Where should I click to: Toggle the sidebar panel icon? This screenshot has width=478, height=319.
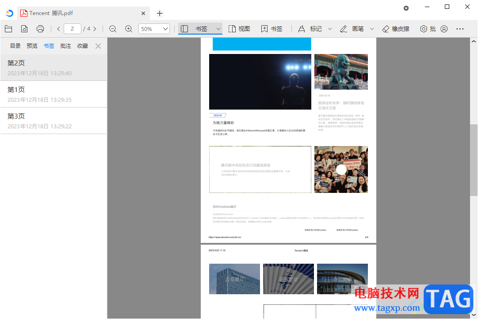tap(184, 29)
